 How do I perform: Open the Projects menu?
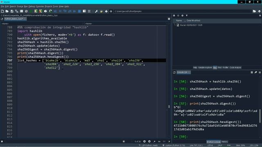tap(48, 7)
